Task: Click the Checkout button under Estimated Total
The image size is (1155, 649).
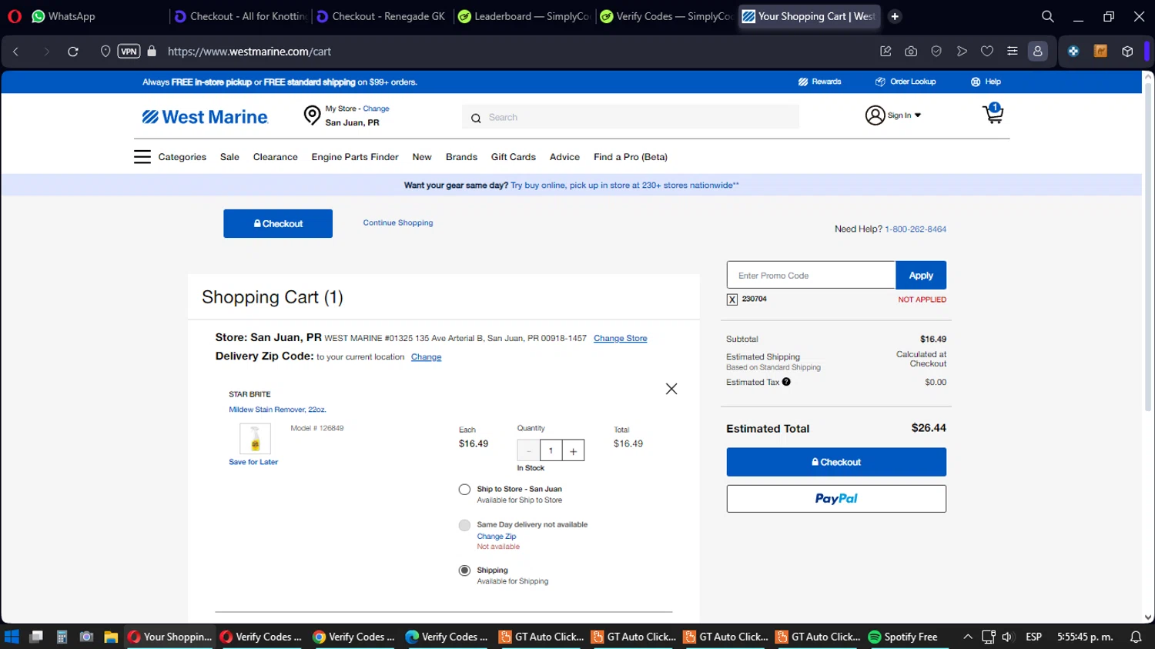Action: 836,462
